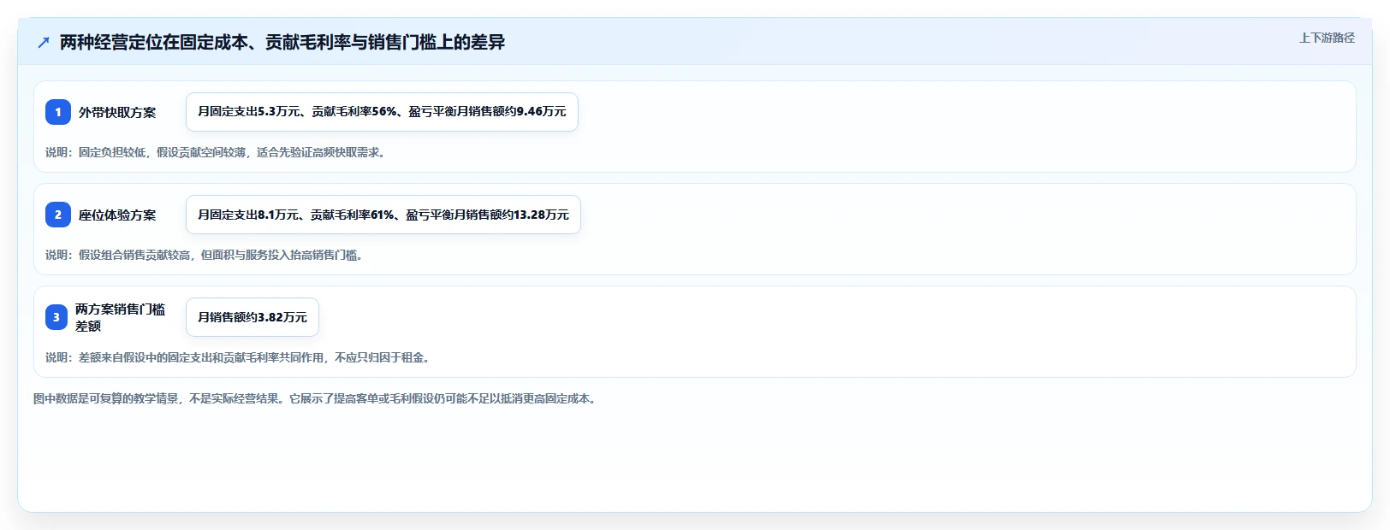This screenshot has width=1390, height=530.
Task: Click the number 3 badge
Action: coord(56,317)
